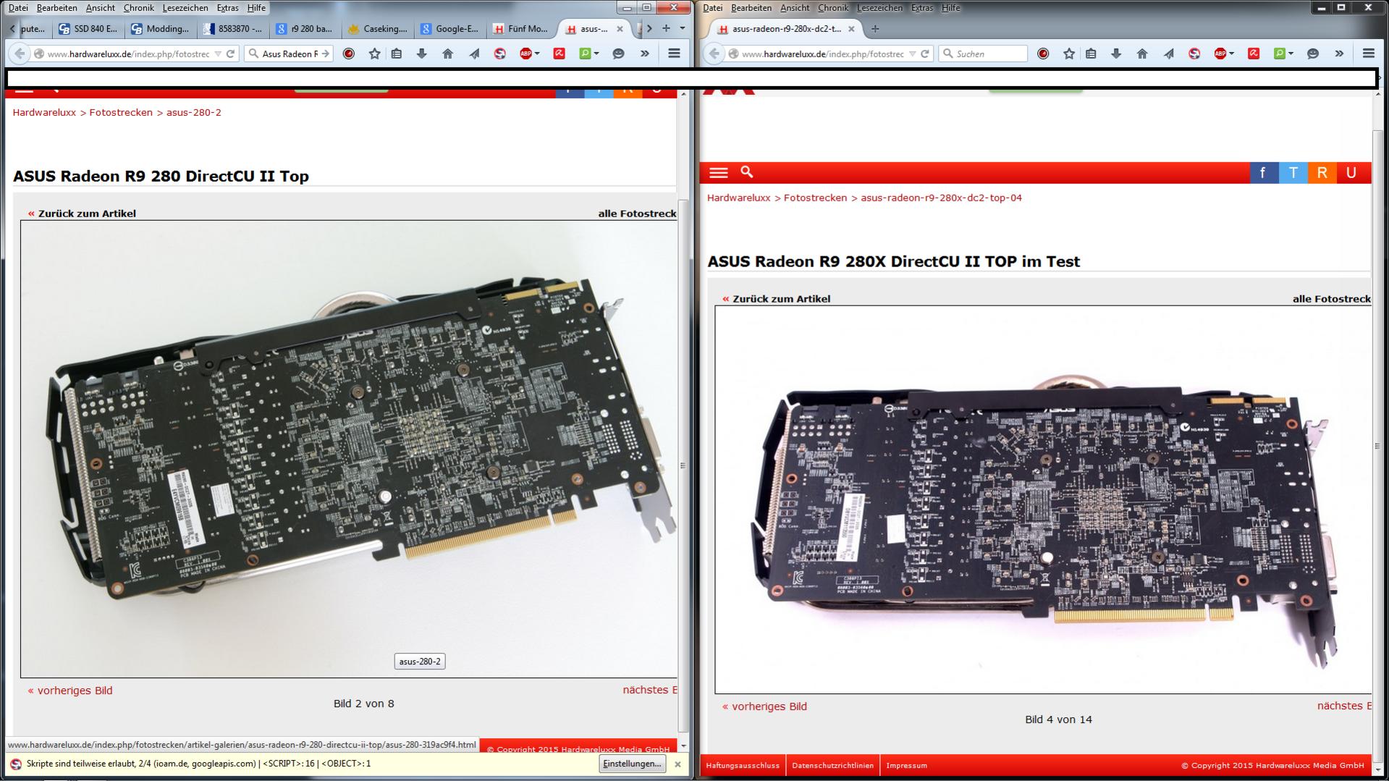
Task: Switch to the Modding... tab
Action: click(160, 29)
